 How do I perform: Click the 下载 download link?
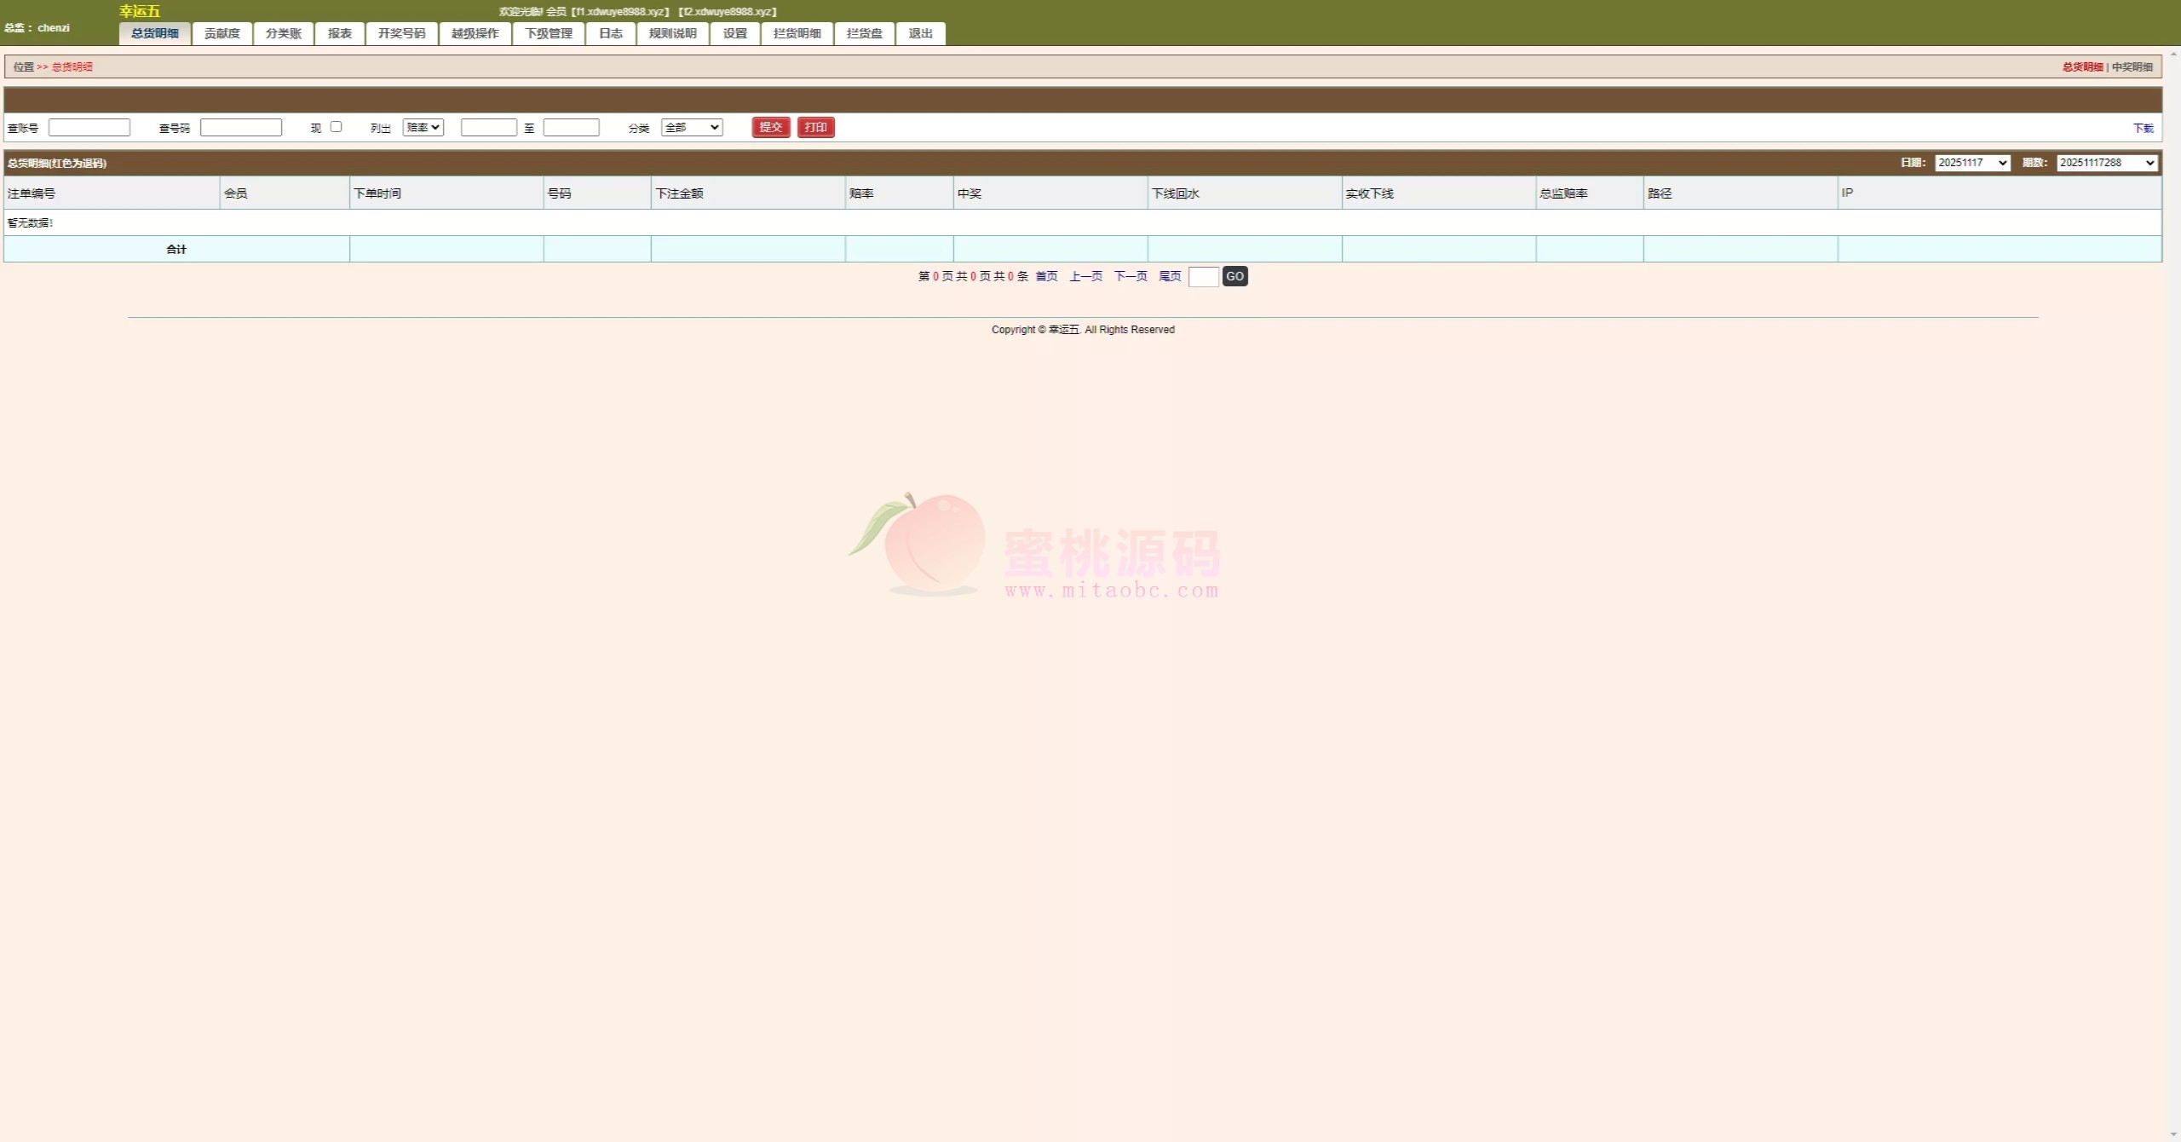coord(2143,128)
